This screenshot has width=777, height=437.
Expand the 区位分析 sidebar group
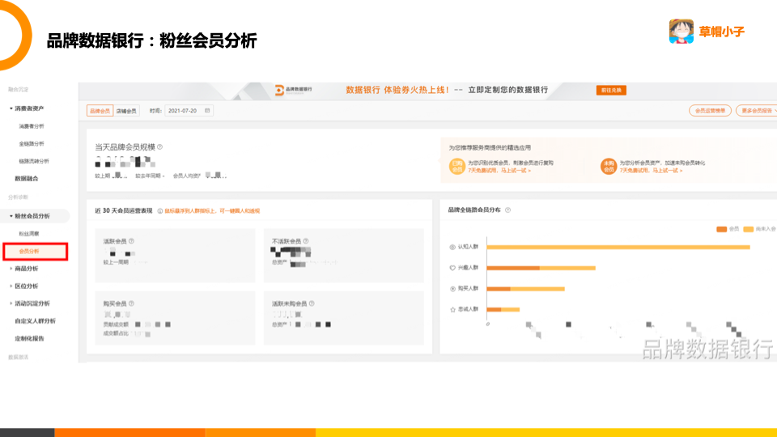11,286
